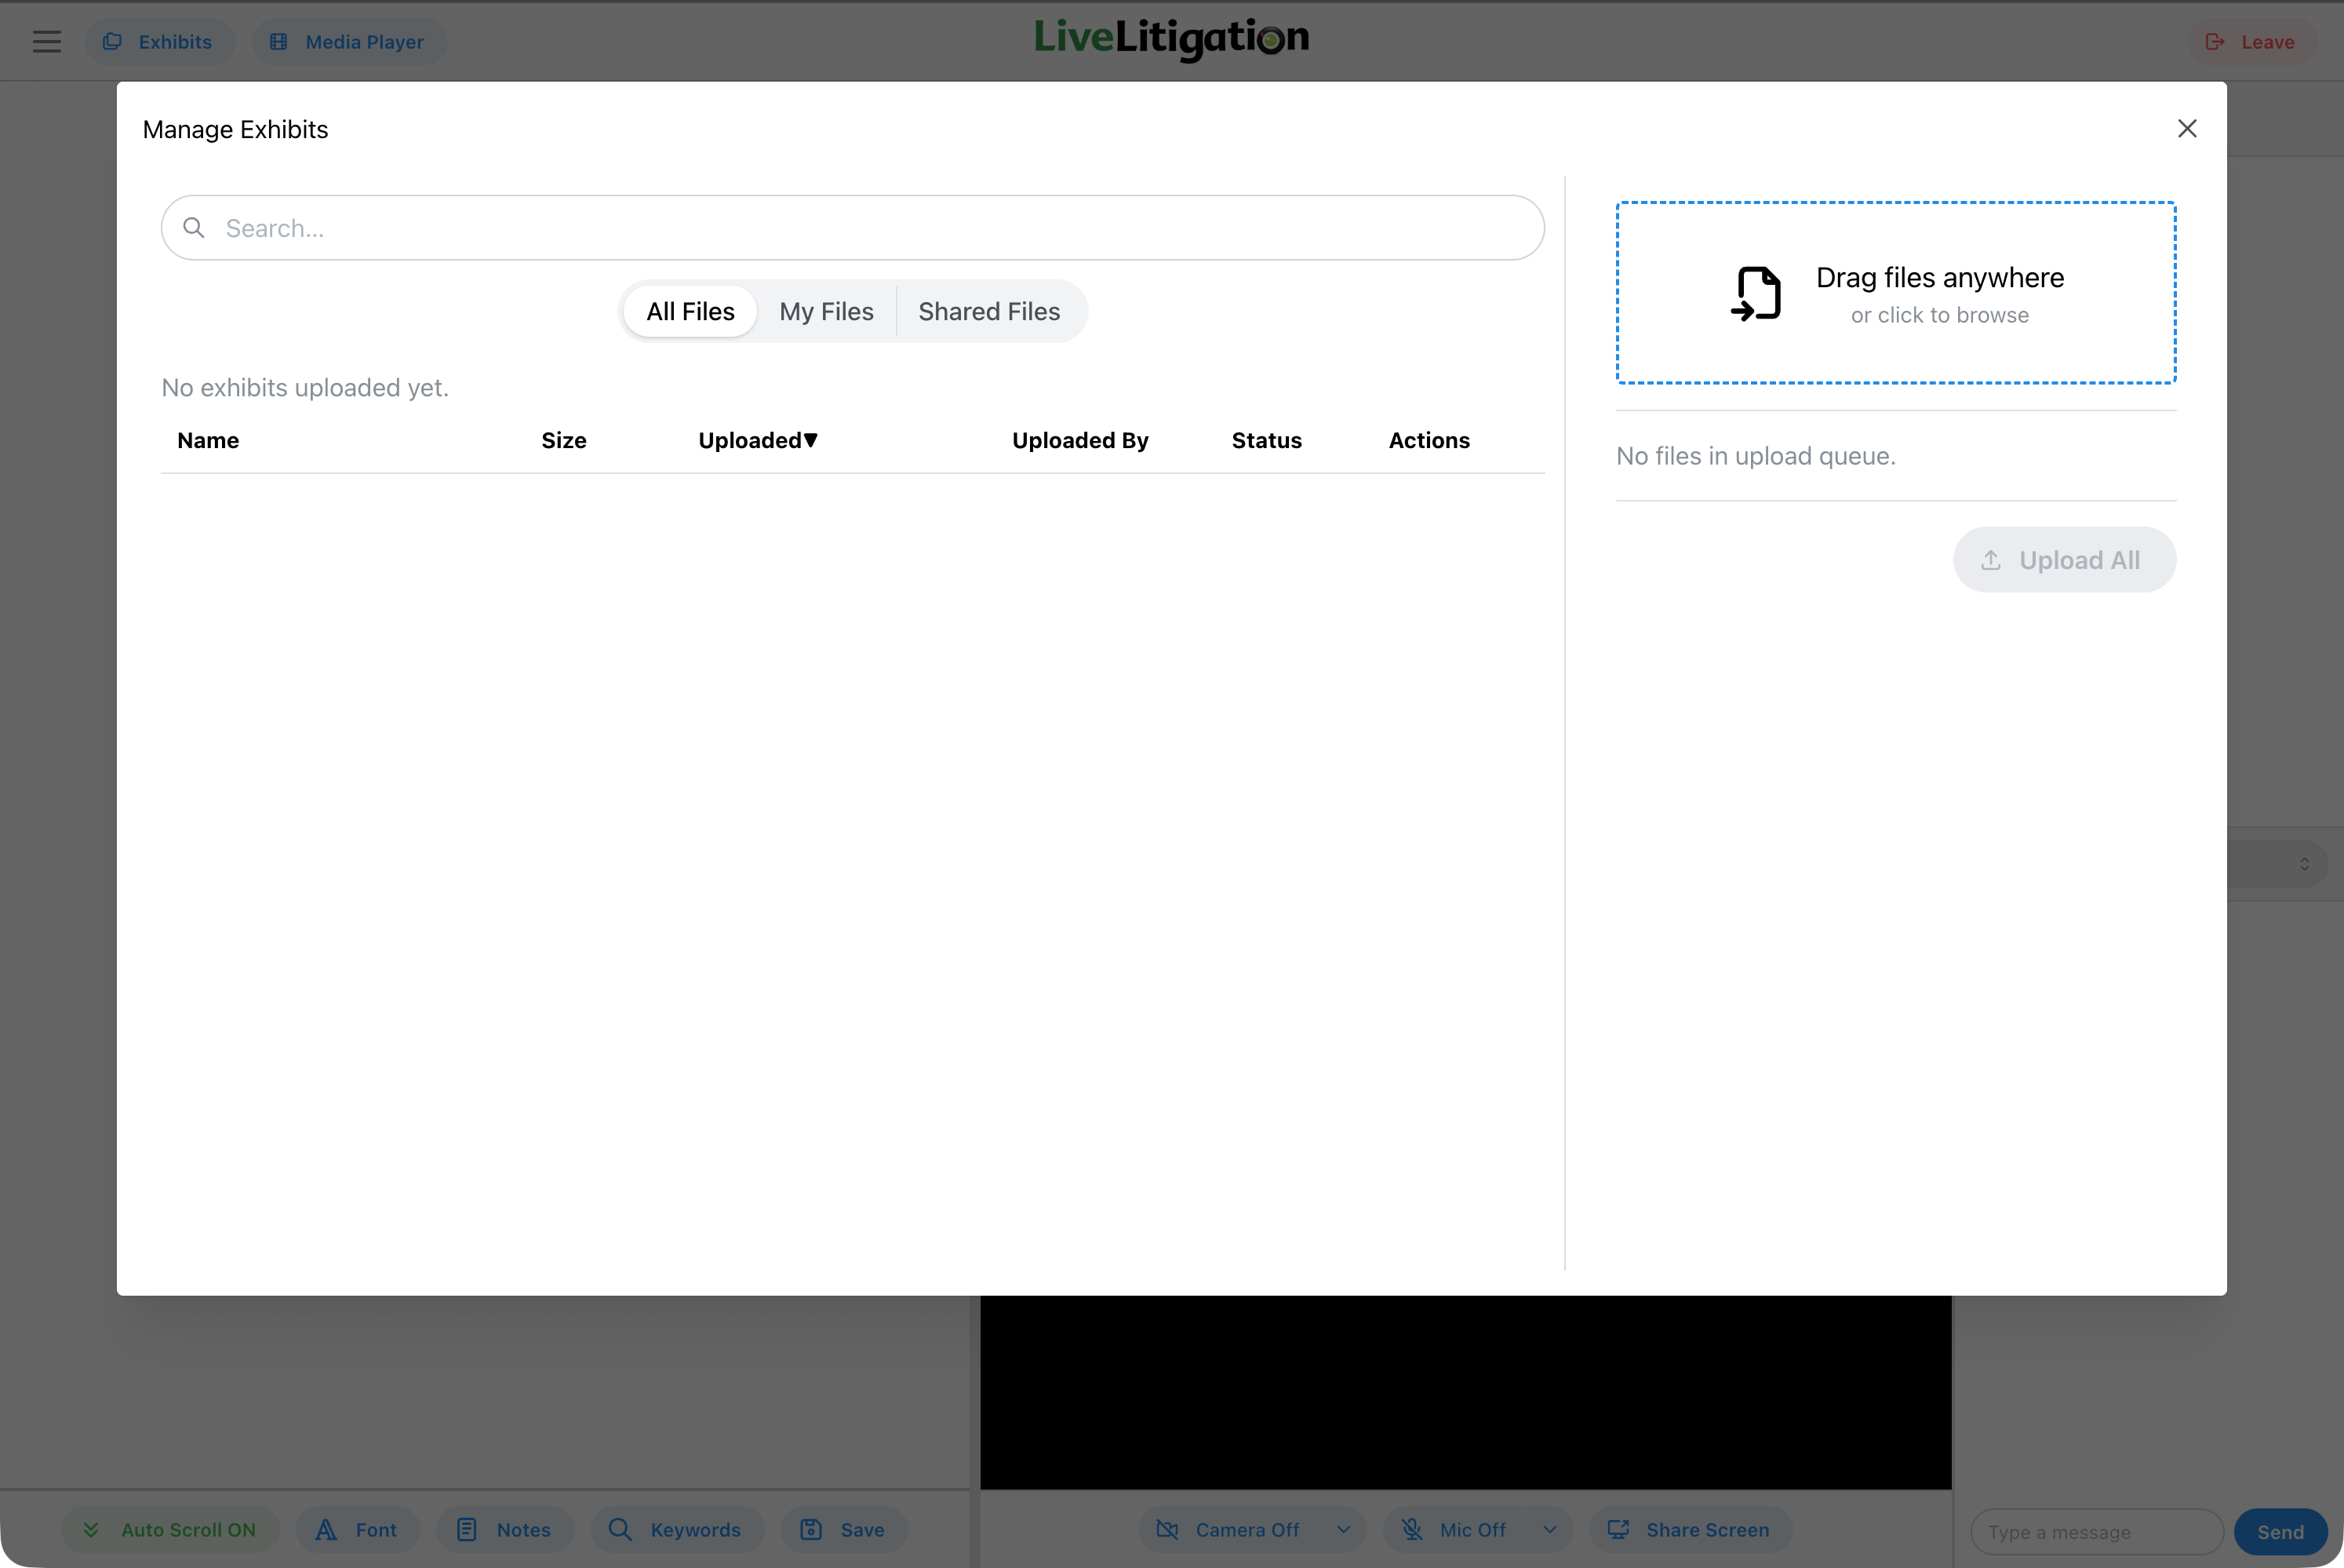Sort by the Uploaded column arrow

[810, 440]
